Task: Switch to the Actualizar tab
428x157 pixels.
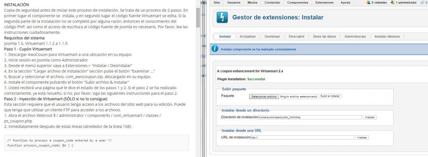Action: (247, 36)
